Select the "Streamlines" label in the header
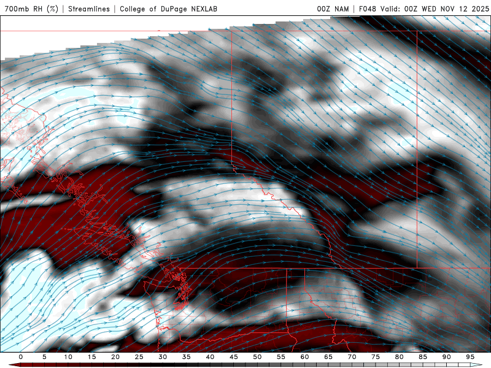Screen dimensions: 491x368 coord(89,9)
